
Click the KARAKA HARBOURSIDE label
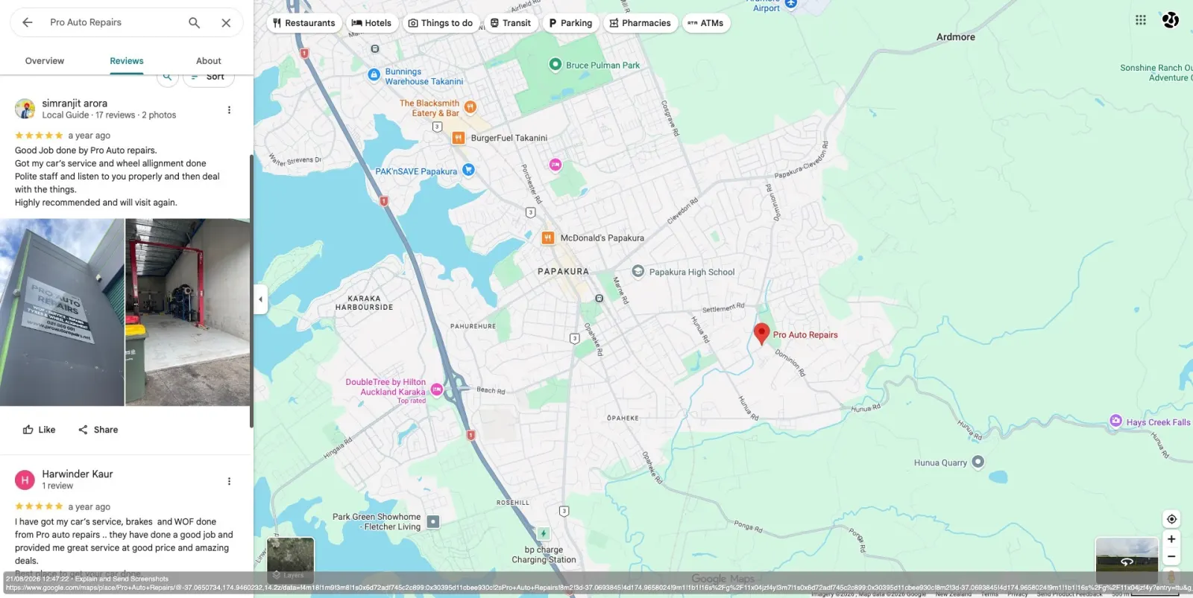pos(364,303)
